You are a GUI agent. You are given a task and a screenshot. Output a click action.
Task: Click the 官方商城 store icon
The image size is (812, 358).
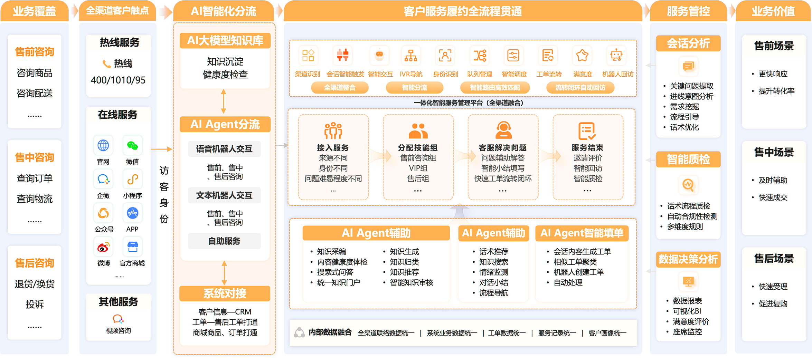pyautogui.click(x=132, y=247)
